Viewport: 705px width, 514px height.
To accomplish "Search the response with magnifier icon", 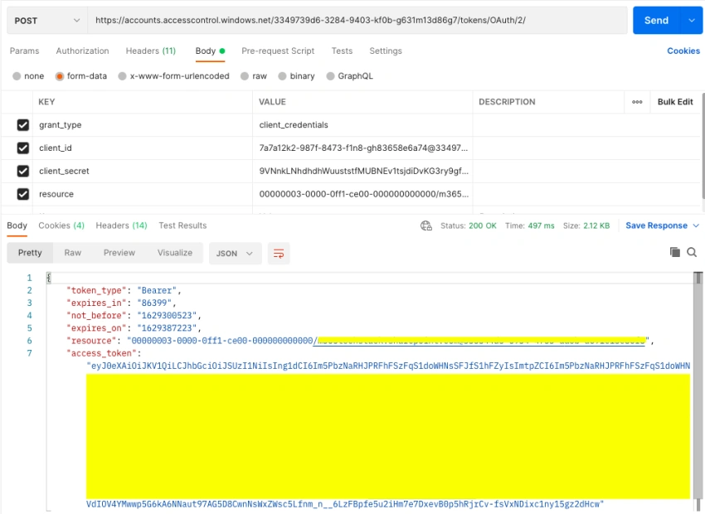I will 692,252.
